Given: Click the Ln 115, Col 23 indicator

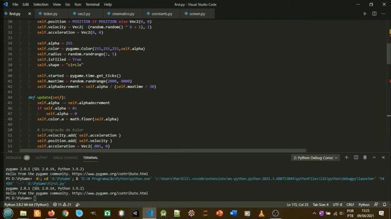Looking at the screenshot, I should [x=298, y=204].
